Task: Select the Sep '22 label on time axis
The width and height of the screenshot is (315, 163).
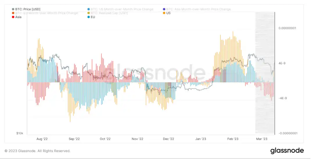Action: [x=74, y=139]
